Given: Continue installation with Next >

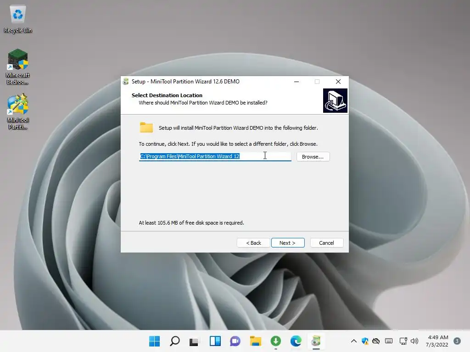Looking at the screenshot, I should point(288,243).
